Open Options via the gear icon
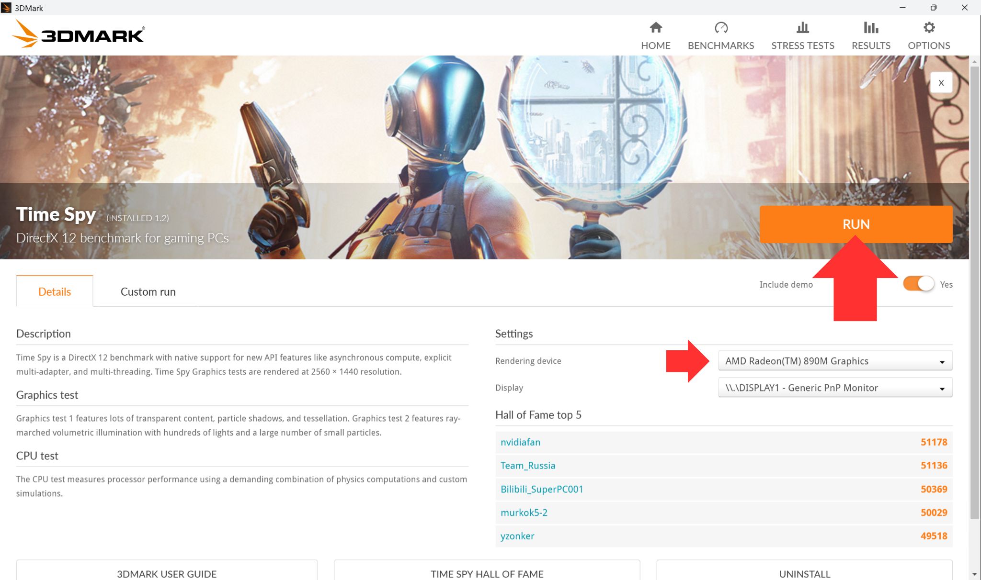Screen dimensions: 981x580 (929, 27)
